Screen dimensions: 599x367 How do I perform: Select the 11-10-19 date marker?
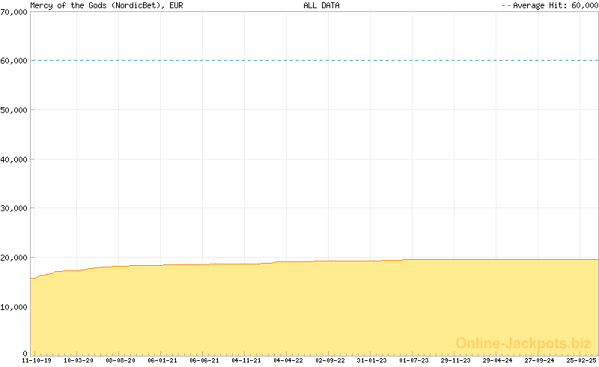[x=37, y=360]
